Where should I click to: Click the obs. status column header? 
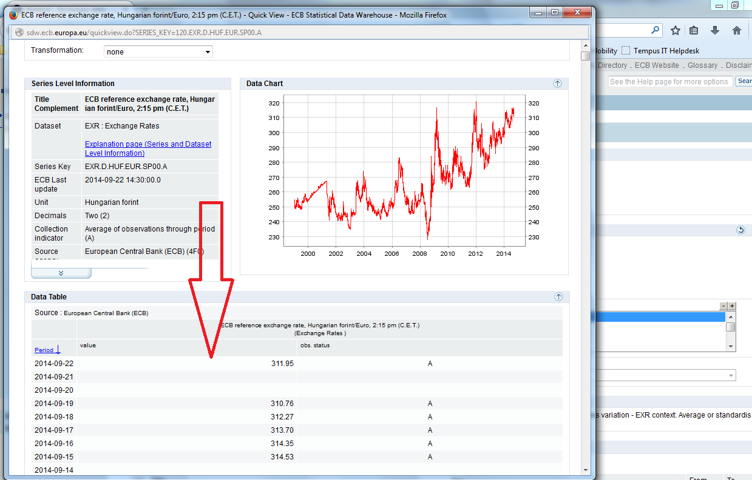(430, 347)
